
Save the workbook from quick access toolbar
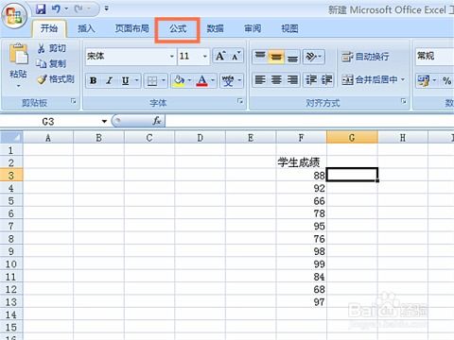tap(41, 8)
